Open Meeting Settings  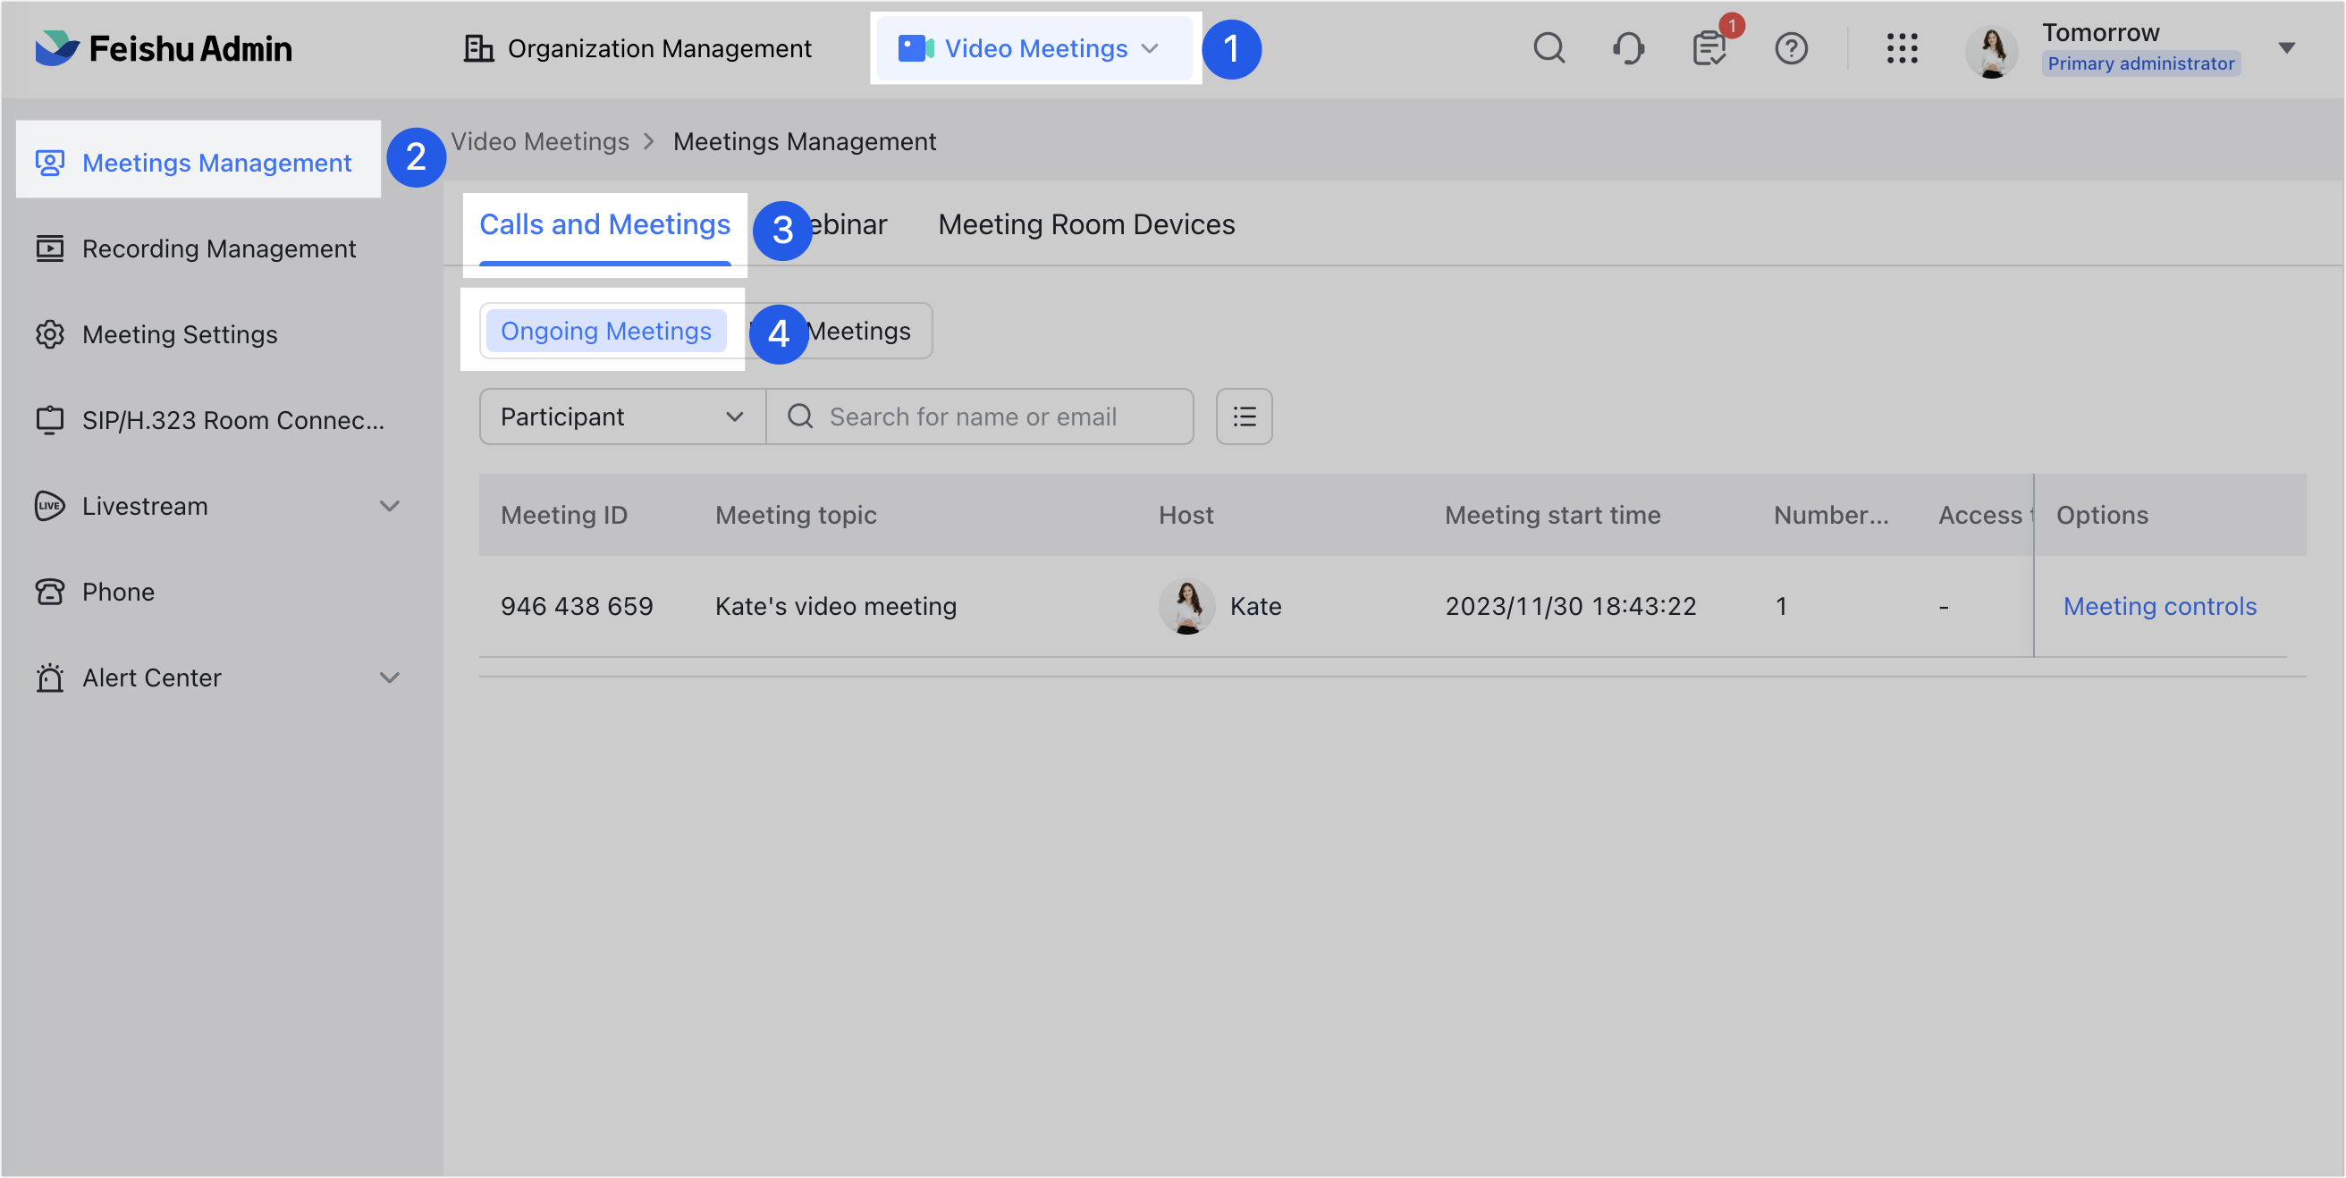click(x=180, y=334)
